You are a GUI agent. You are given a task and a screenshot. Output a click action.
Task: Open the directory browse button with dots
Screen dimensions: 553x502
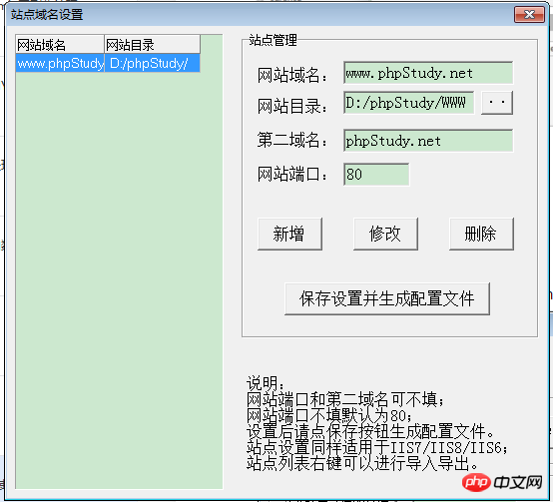(x=497, y=103)
